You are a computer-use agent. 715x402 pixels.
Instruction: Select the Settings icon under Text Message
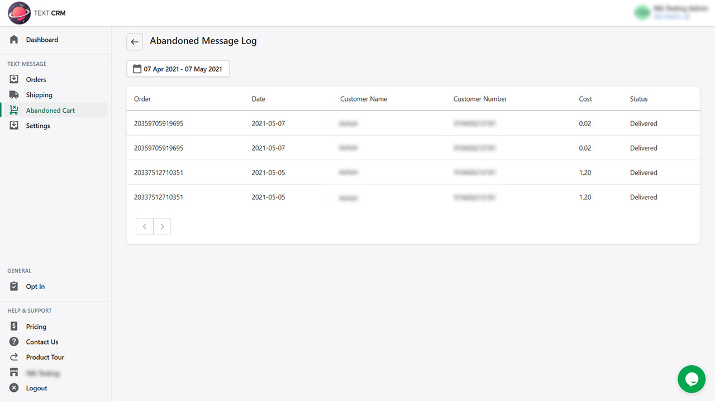(14, 126)
